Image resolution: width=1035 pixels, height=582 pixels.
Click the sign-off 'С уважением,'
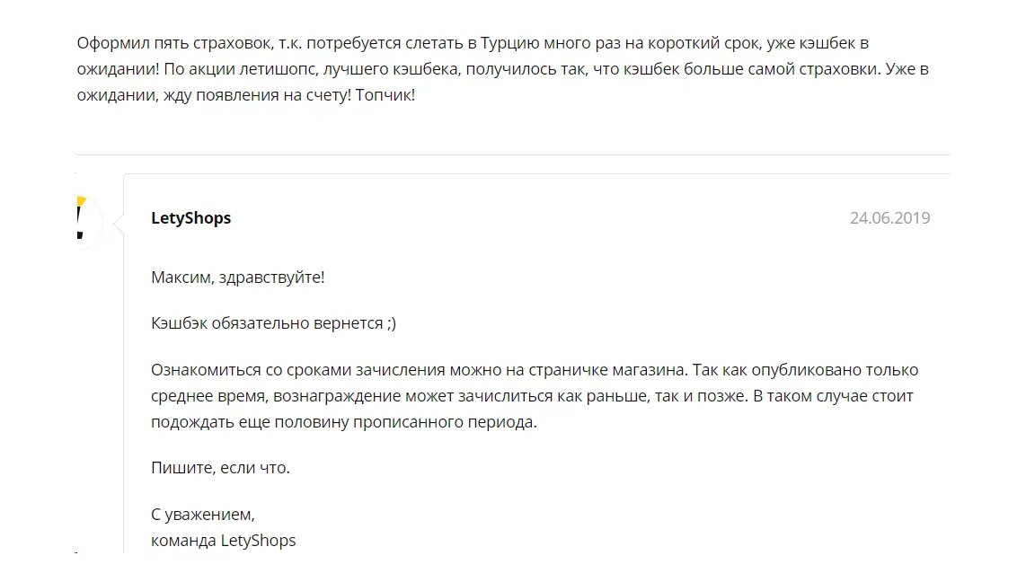(x=203, y=514)
